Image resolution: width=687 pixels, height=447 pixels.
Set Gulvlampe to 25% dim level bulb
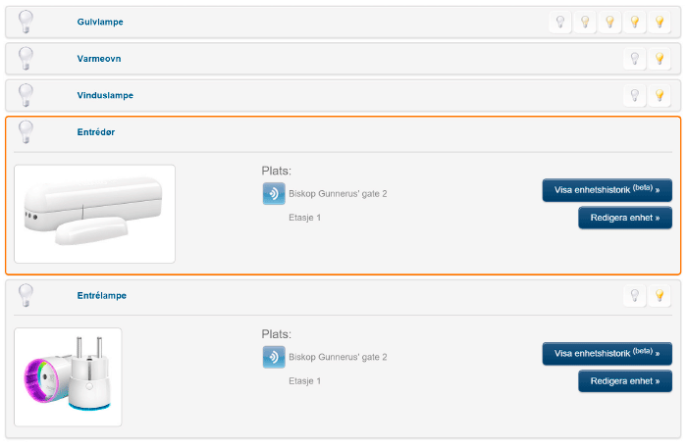(x=586, y=22)
